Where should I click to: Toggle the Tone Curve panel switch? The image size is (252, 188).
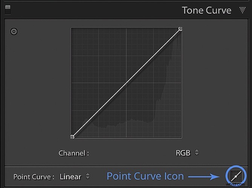[x=8, y=9]
